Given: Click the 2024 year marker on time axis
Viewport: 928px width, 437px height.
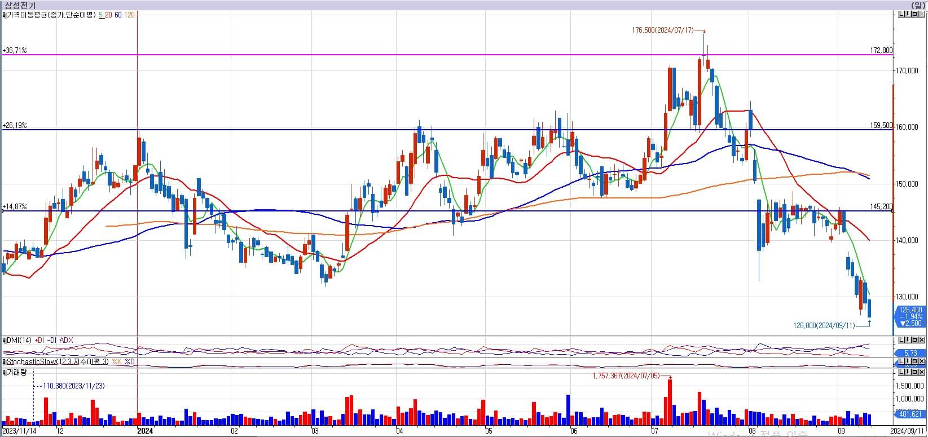Looking at the screenshot, I should 146,431.
